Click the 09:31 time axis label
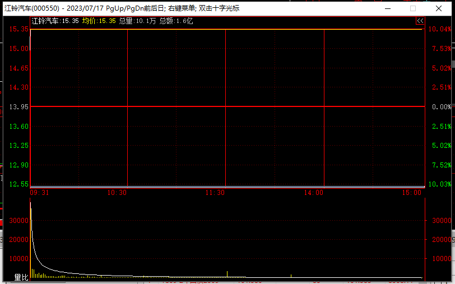 tap(39, 193)
